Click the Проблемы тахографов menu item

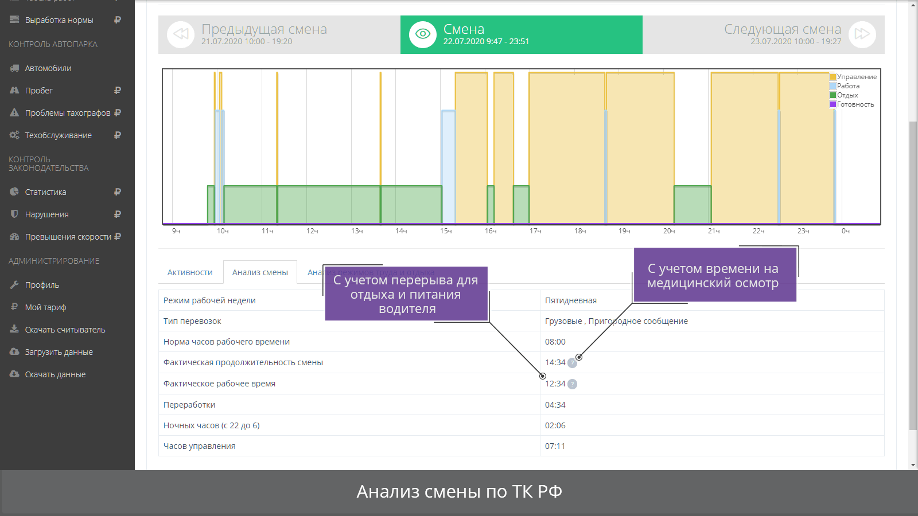[x=67, y=112]
